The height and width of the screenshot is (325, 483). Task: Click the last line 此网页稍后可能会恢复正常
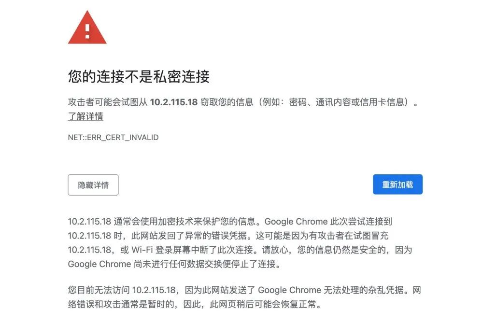coord(263,304)
